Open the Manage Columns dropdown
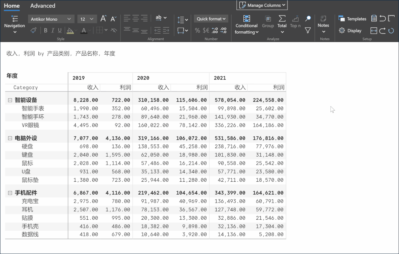 coord(262,5)
